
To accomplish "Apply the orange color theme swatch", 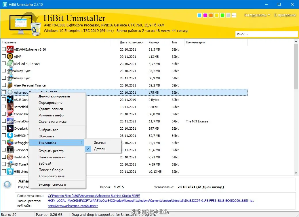I will click(211, 15).
